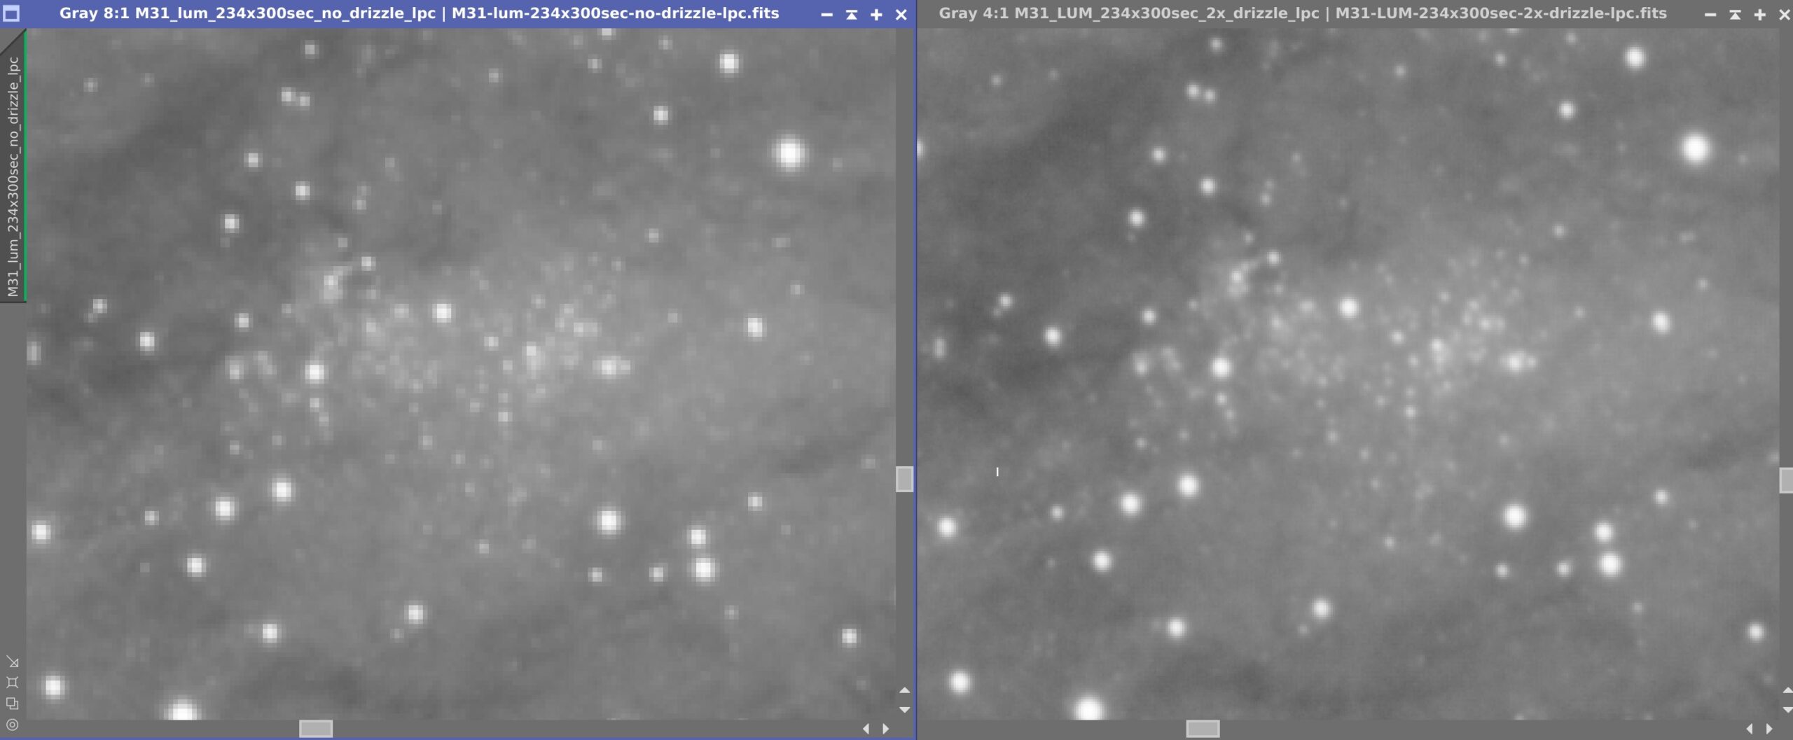This screenshot has width=1793, height=740.
Task: Click scroll-right arrow in 2x_drizzle window
Action: 1769,729
